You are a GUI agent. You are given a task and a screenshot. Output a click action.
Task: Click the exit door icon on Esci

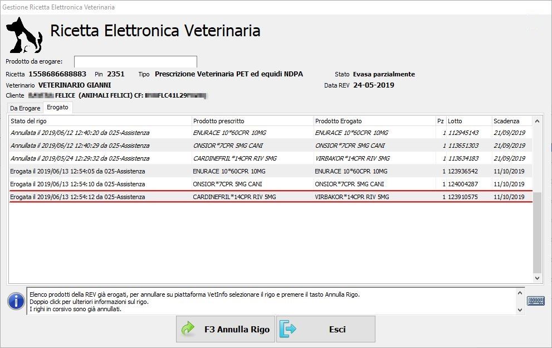point(288,329)
